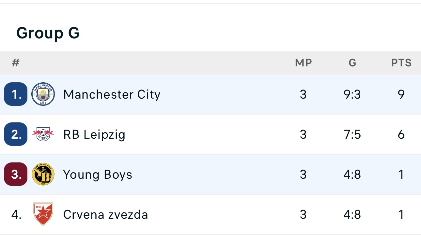Open the Young Boys club badge

(43, 174)
